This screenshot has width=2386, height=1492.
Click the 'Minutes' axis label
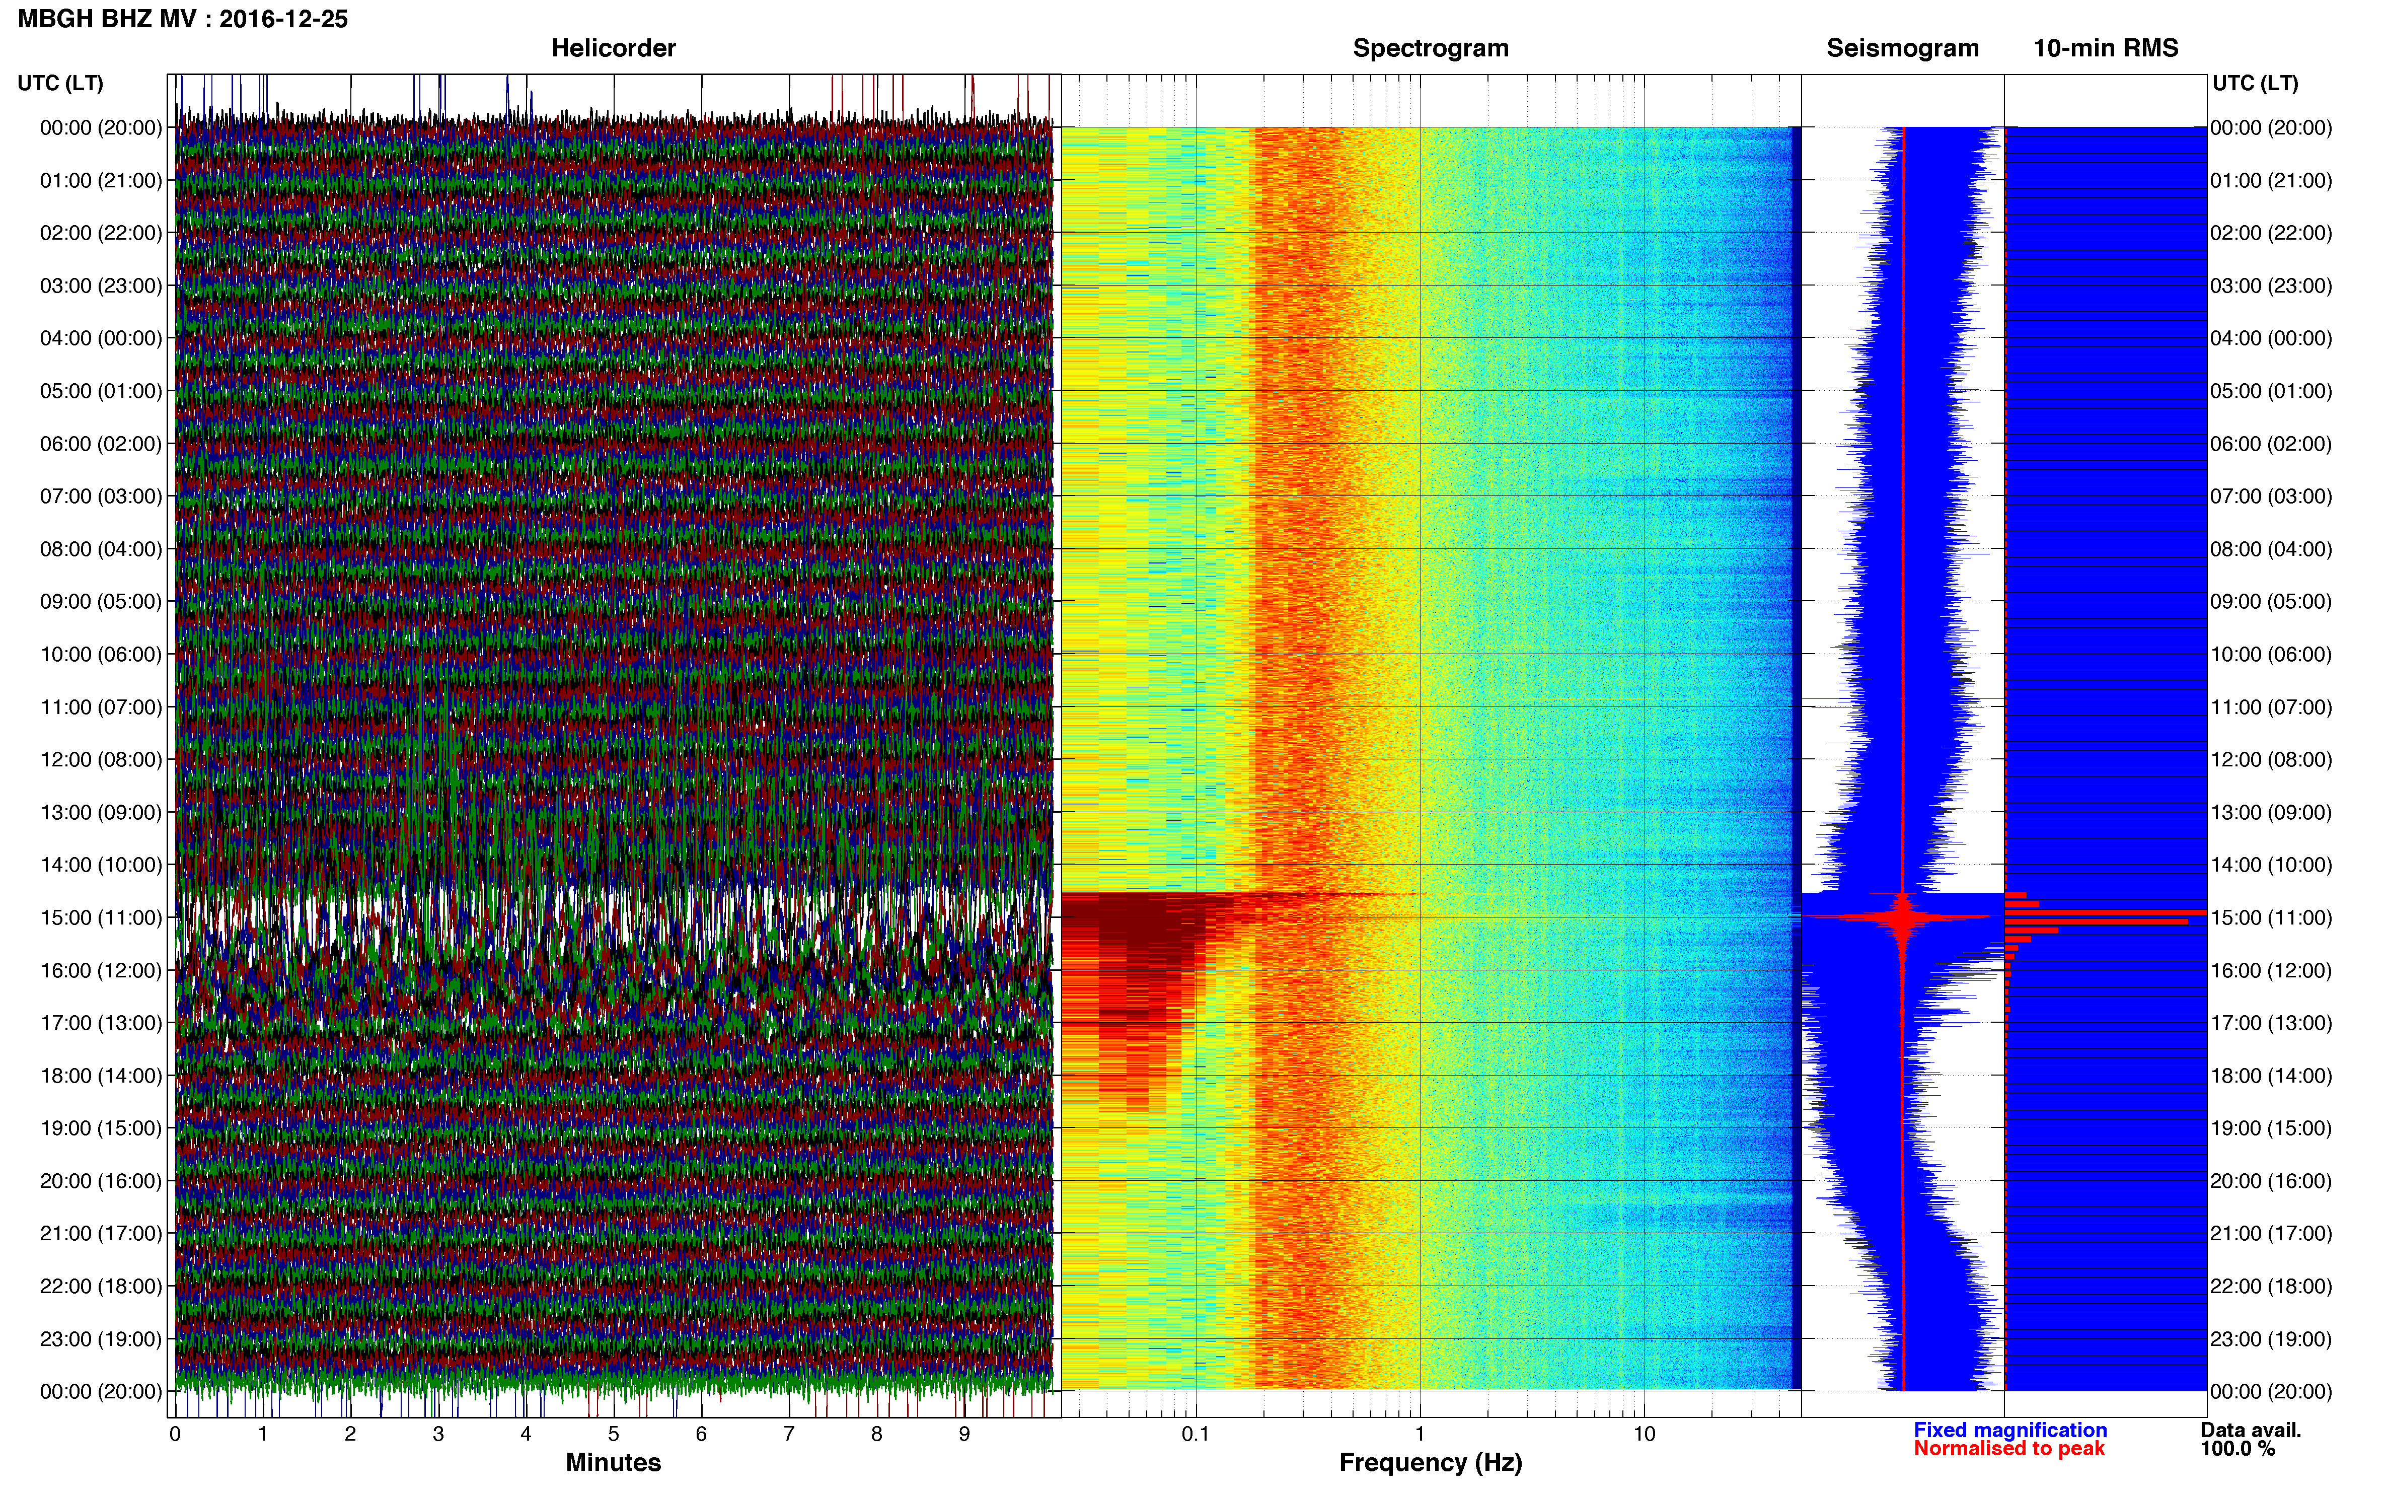point(614,1462)
